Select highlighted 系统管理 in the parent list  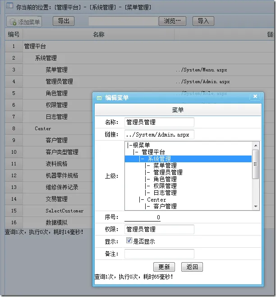[188, 159]
